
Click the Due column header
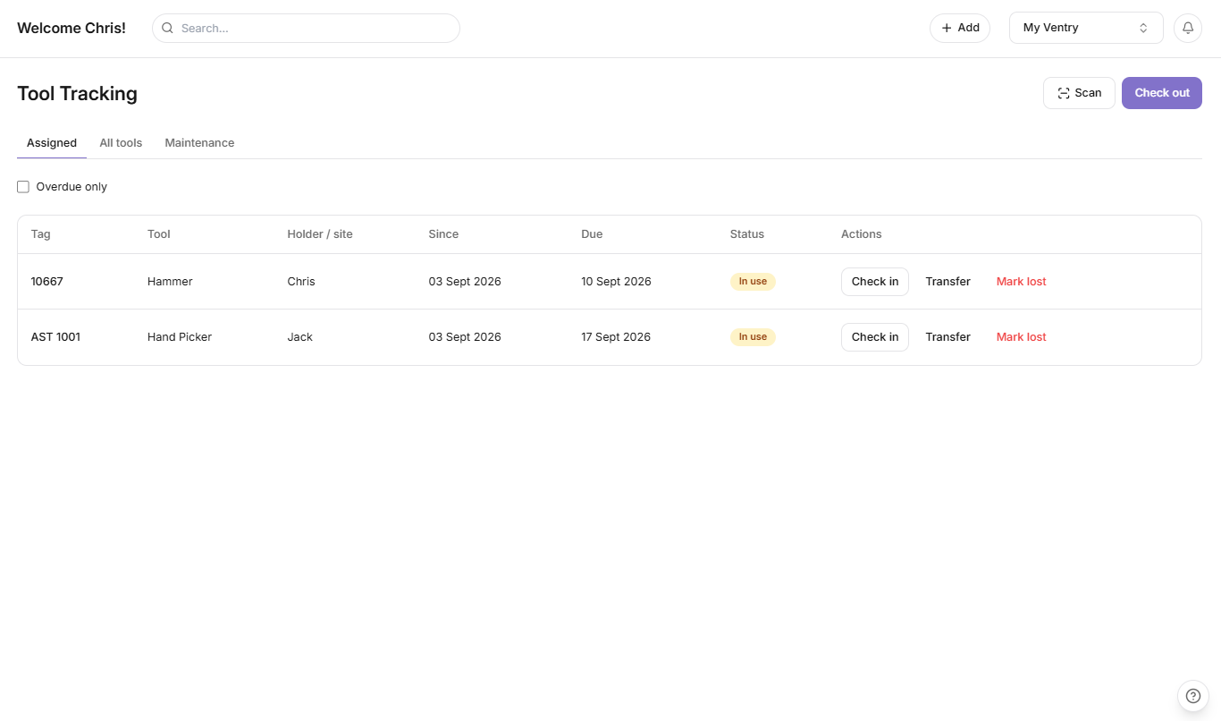pyautogui.click(x=592, y=234)
